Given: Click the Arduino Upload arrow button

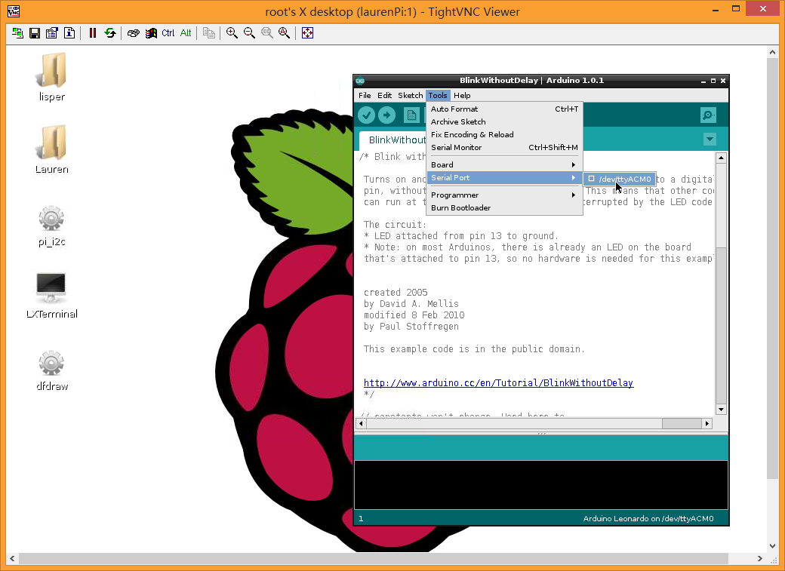Looking at the screenshot, I should coord(386,115).
